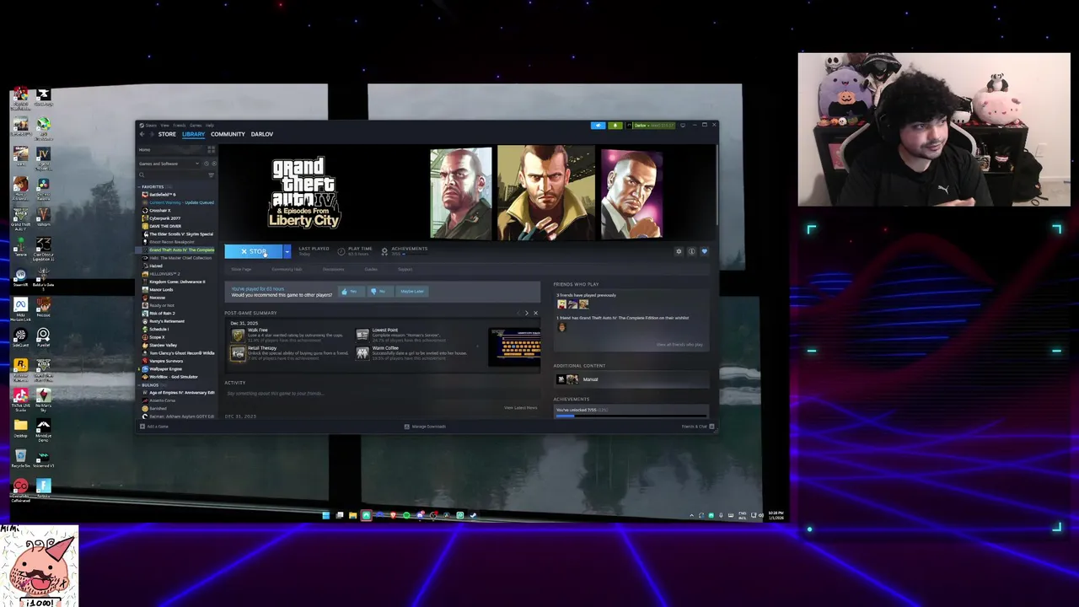Viewport: 1079px width, 607px height.
Task: Open game settings gear icon
Action: pyautogui.click(x=679, y=251)
